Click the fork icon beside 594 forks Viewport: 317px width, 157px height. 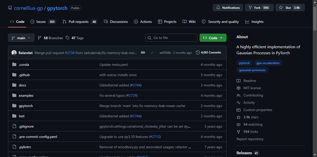[x=239, y=132]
